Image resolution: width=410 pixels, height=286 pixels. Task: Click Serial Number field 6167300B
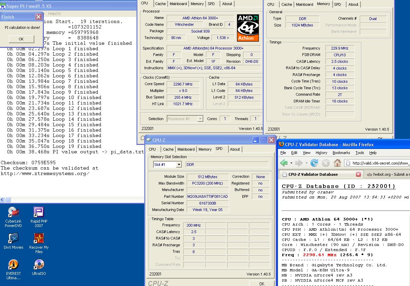click(x=207, y=203)
